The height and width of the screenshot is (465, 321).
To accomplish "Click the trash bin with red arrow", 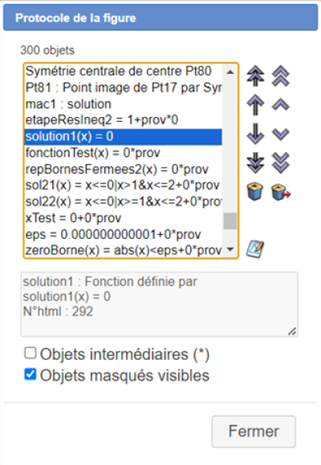I will click(281, 192).
